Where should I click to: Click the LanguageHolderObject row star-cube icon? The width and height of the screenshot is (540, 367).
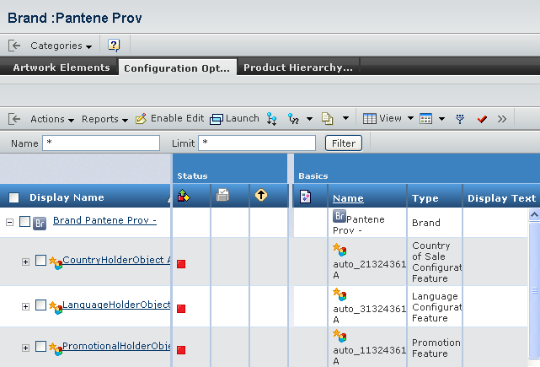[x=56, y=307]
